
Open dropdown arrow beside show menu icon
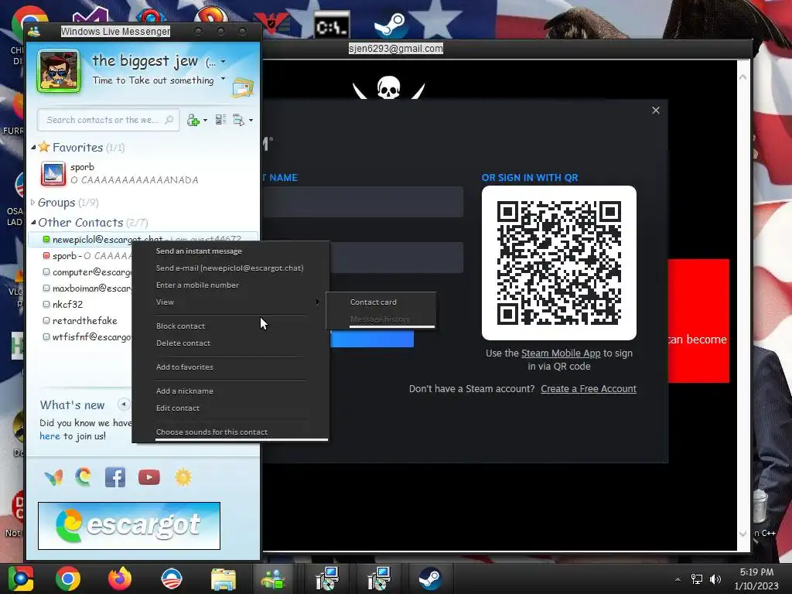(x=251, y=120)
